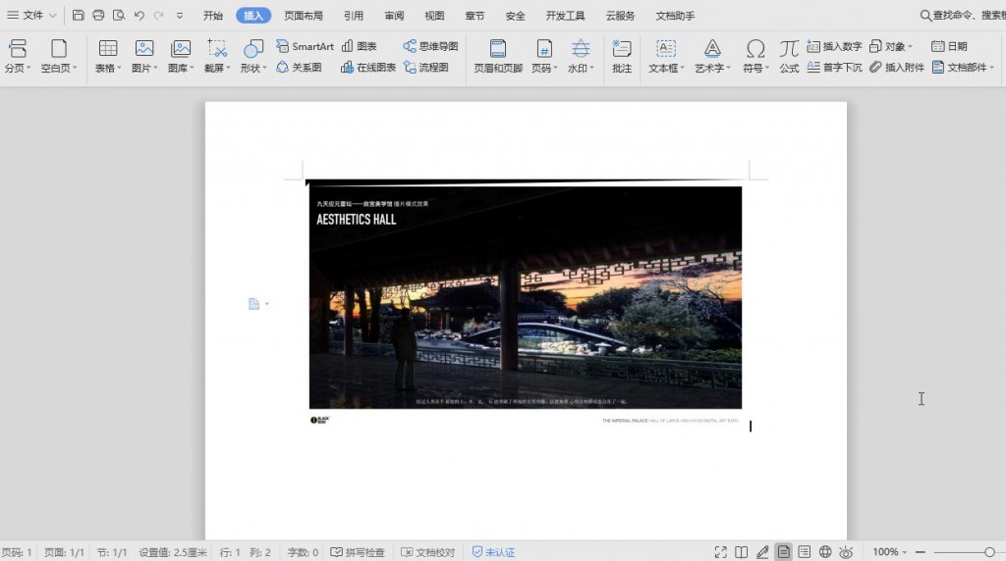Image resolution: width=1006 pixels, height=561 pixels.
Task: Toggle eye protection mode icon
Action: pos(846,552)
